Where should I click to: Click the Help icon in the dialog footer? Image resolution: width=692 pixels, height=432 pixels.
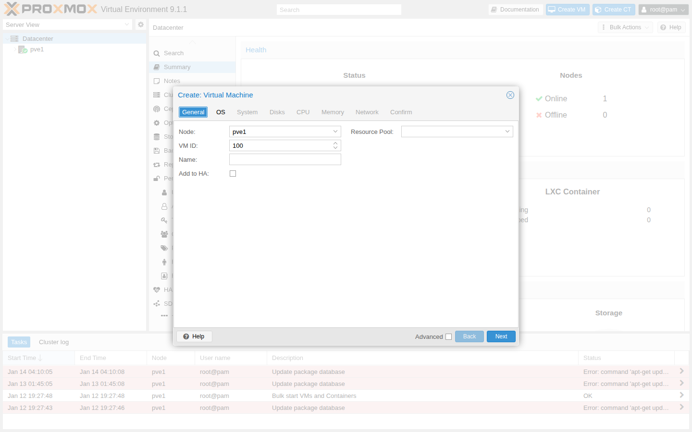pyautogui.click(x=194, y=336)
